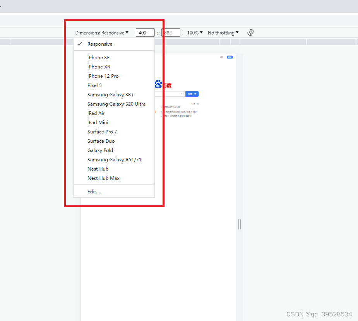This screenshot has height=321, width=358.
Task: Select Samsung Galaxy S8+ device
Action: (114, 95)
